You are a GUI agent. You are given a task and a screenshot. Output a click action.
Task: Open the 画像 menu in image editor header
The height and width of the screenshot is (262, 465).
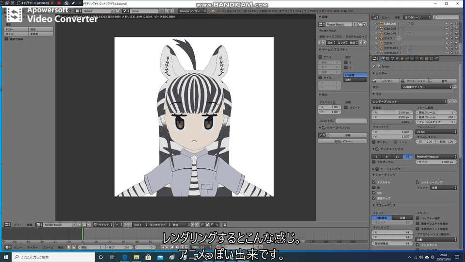click(30, 225)
